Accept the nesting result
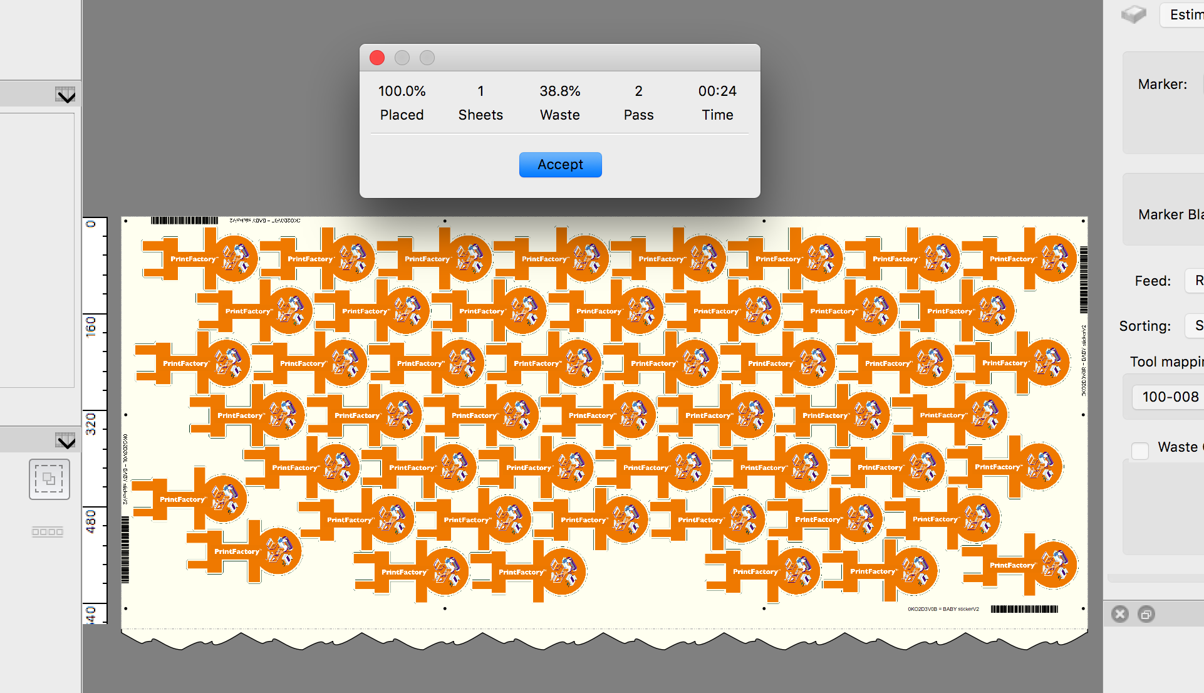The image size is (1204, 693). [560, 165]
